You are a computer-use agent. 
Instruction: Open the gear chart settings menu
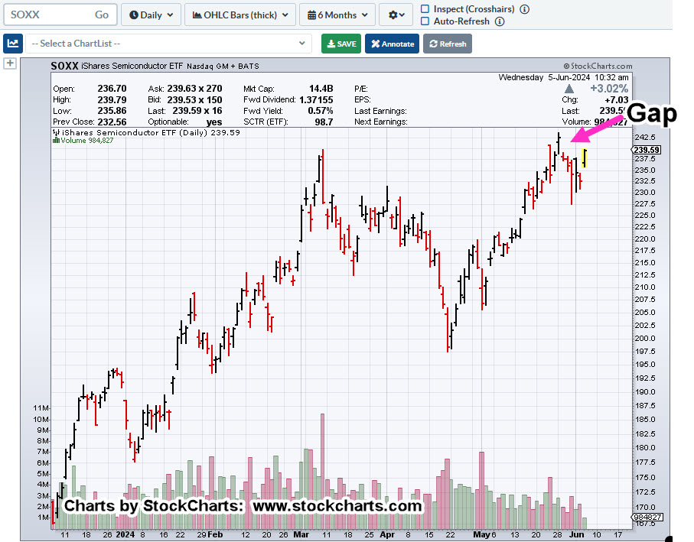click(398, 15)
